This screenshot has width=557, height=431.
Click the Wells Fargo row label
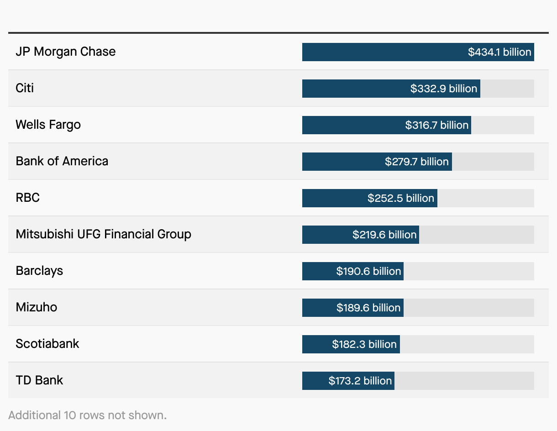coord(48,125)
